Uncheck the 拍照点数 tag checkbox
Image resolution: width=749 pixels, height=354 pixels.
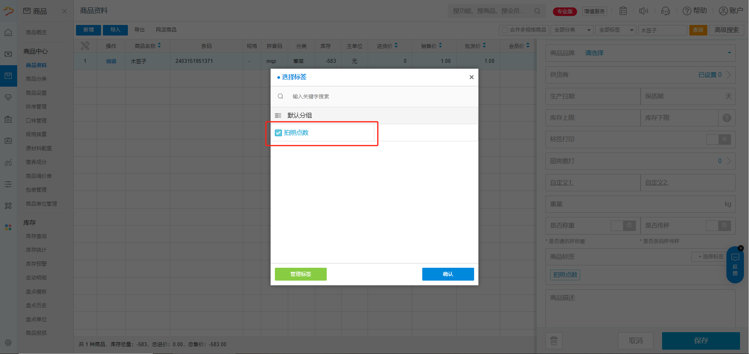click(x=278, y=133)
